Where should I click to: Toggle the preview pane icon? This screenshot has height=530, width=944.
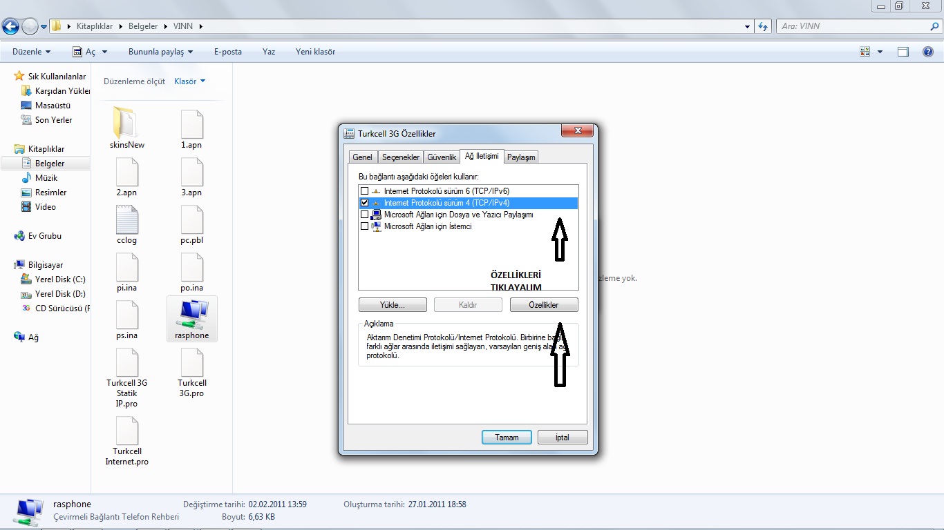click(x=903, y=52)
